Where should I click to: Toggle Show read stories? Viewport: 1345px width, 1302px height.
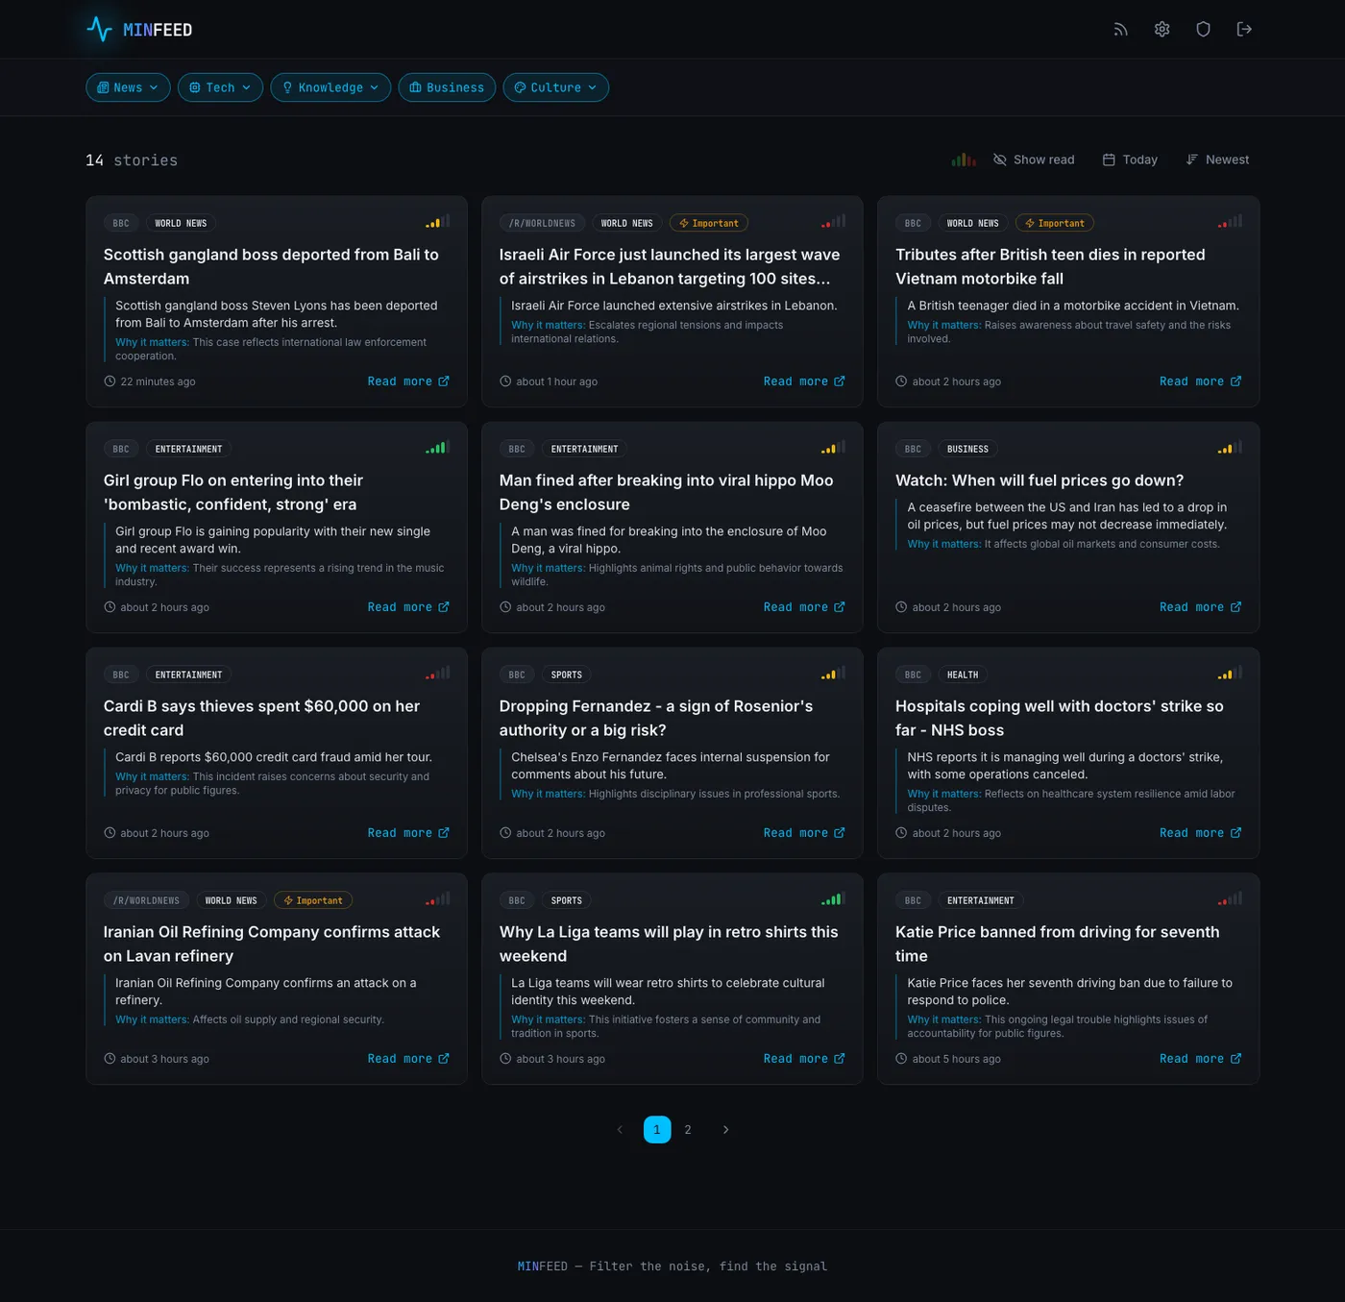coord(1034,160)
